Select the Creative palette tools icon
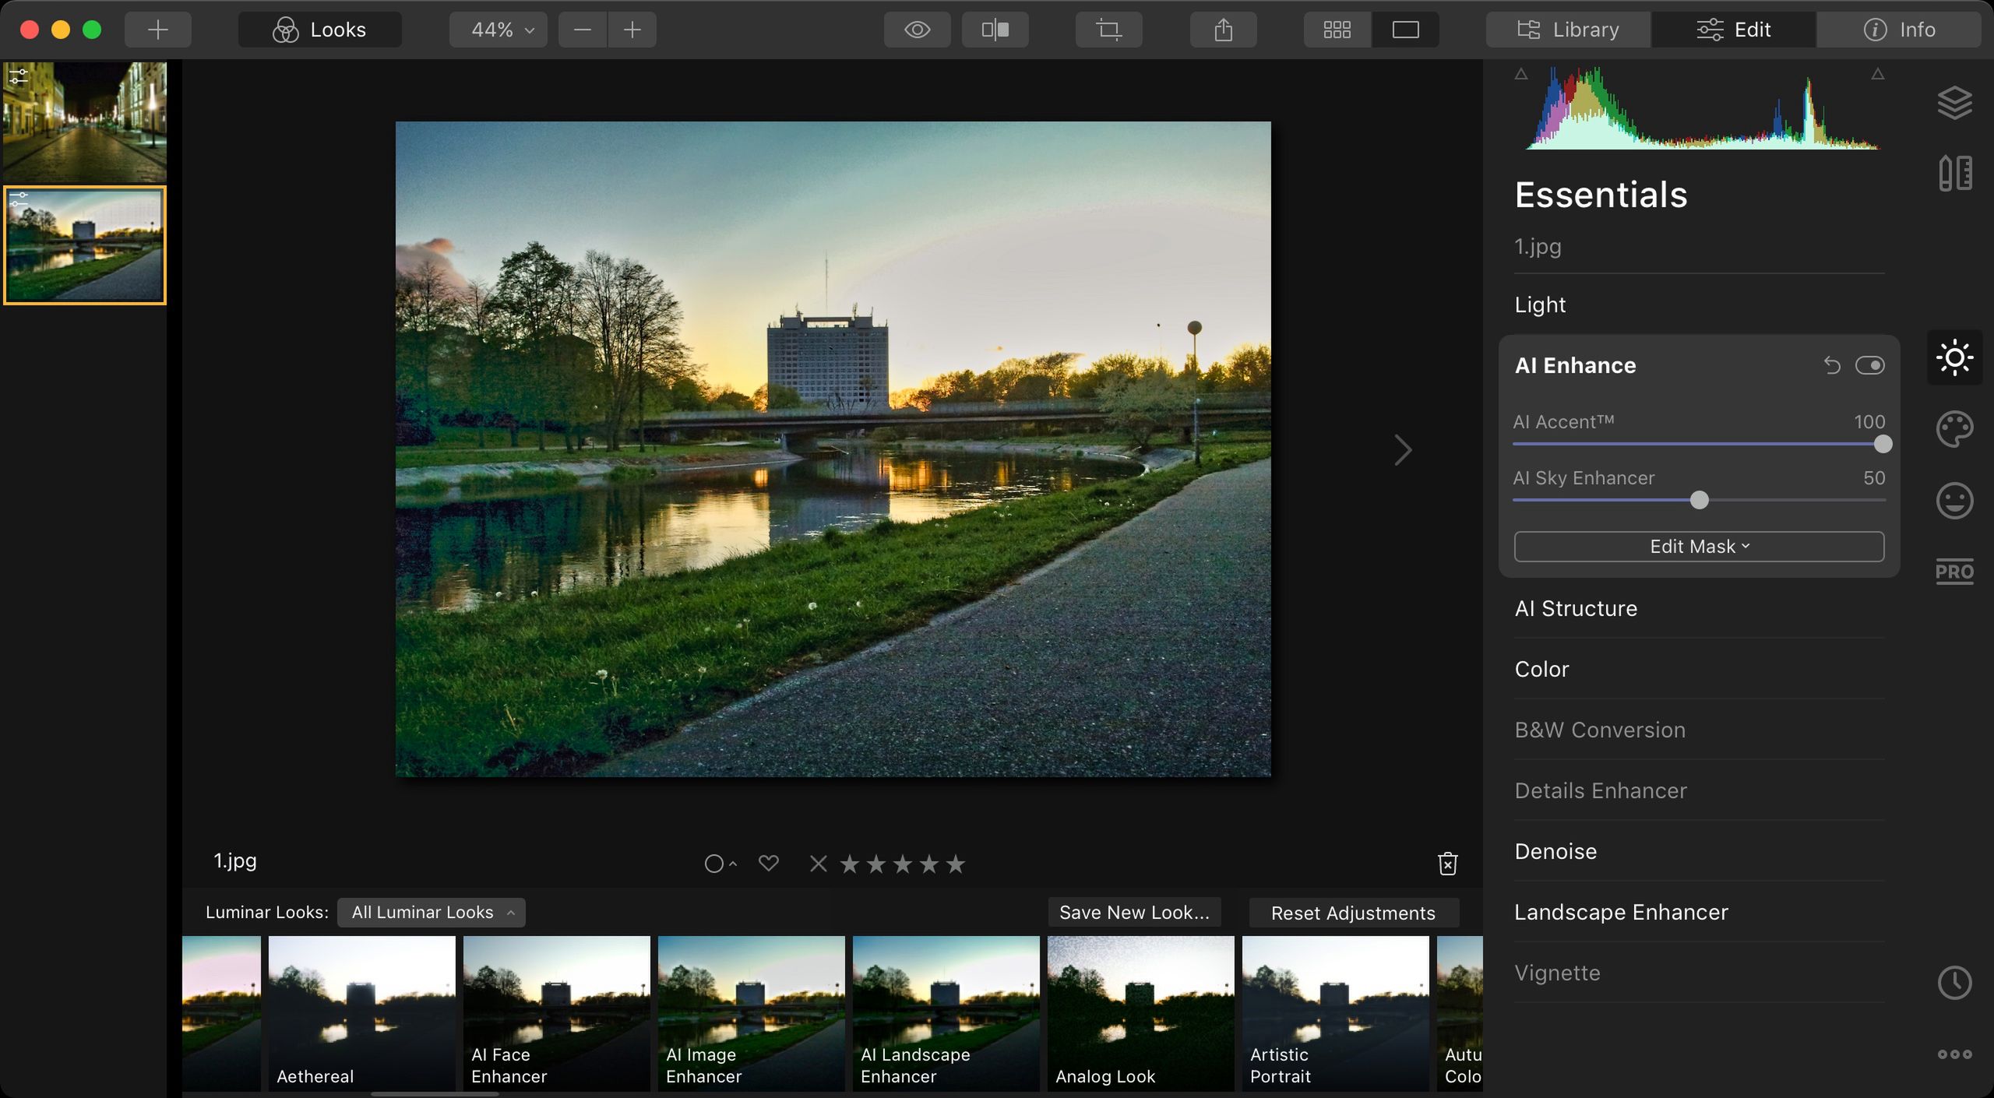1994x1098 pixels. 1954,429
